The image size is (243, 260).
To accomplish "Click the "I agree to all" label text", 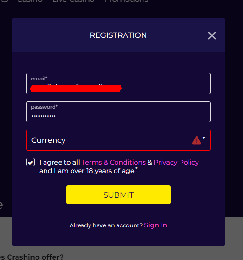I will (x=60, y=162).
